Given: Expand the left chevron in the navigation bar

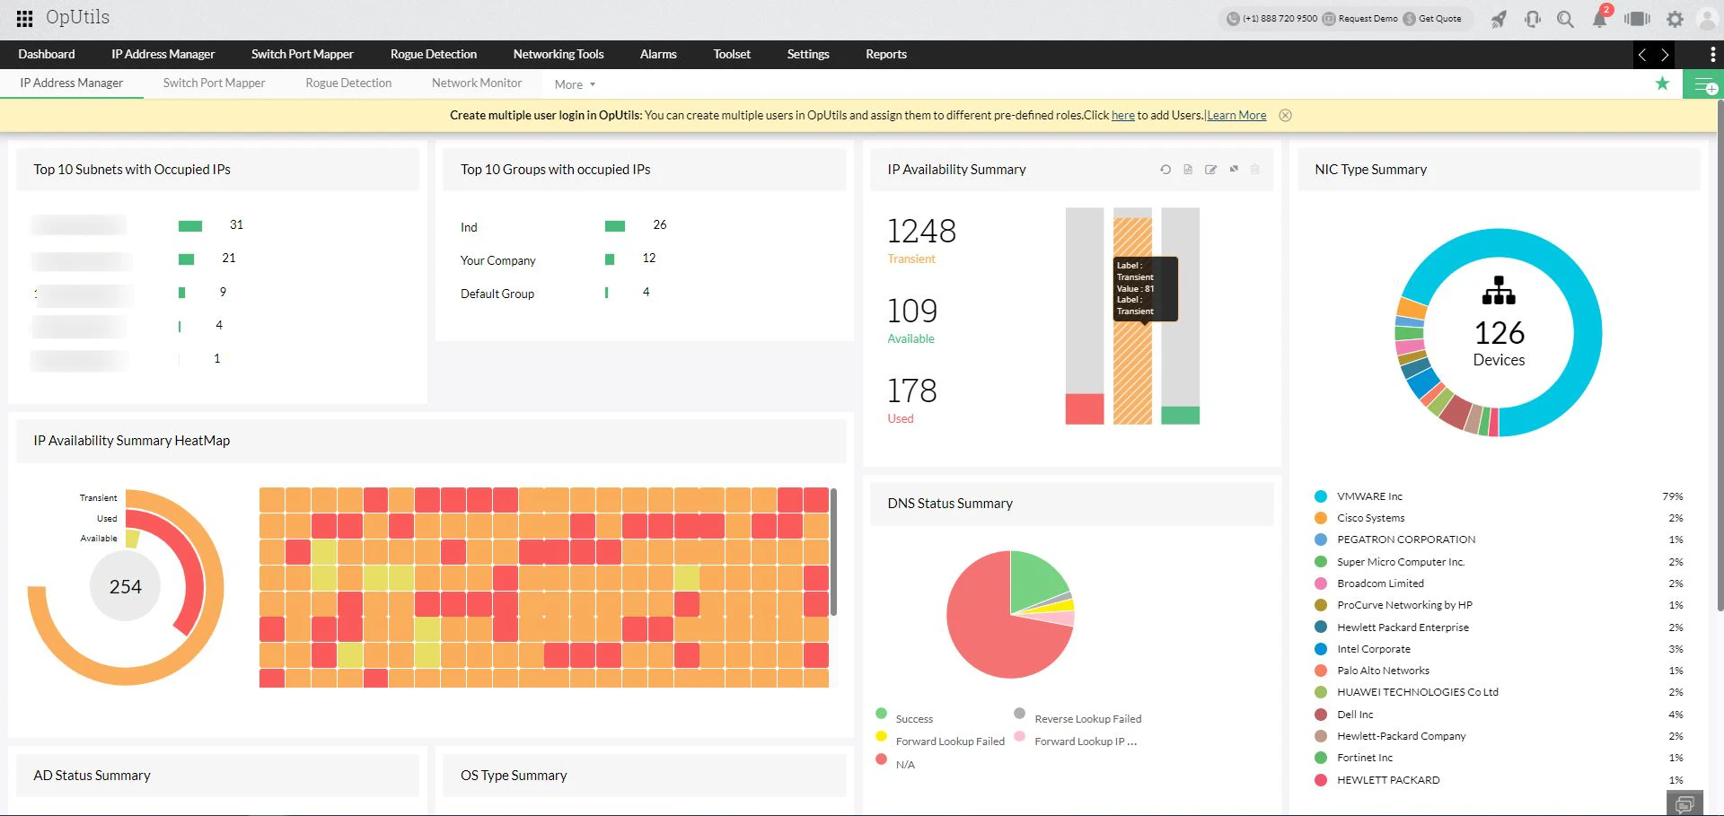Looking at the screenshot, I should click(x=1642, y=54).
